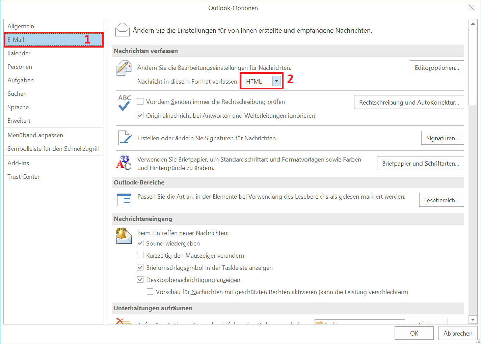Image resolution: width=481 pixels, height=344 pixels.
Task: Close the Outlook-Optionen dialog with X
Action: point(471,7)
